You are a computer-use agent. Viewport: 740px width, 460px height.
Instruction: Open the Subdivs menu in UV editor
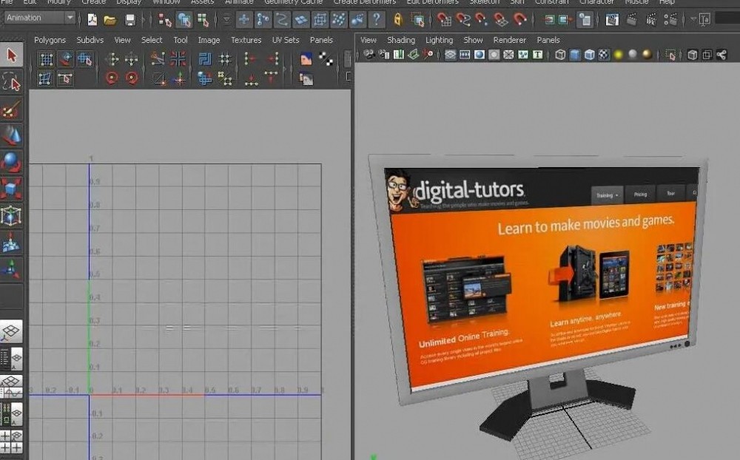[x=90, y=40]
